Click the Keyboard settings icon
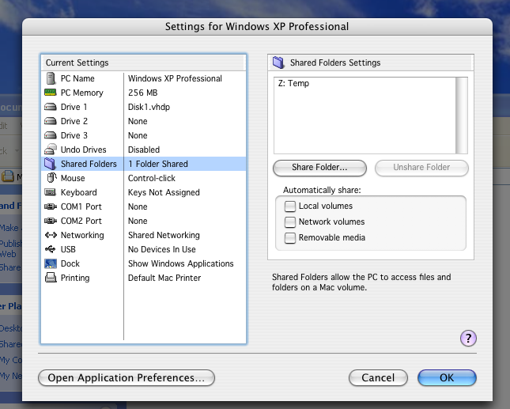Viewport: 510px width, 409px height. point(51,192)
